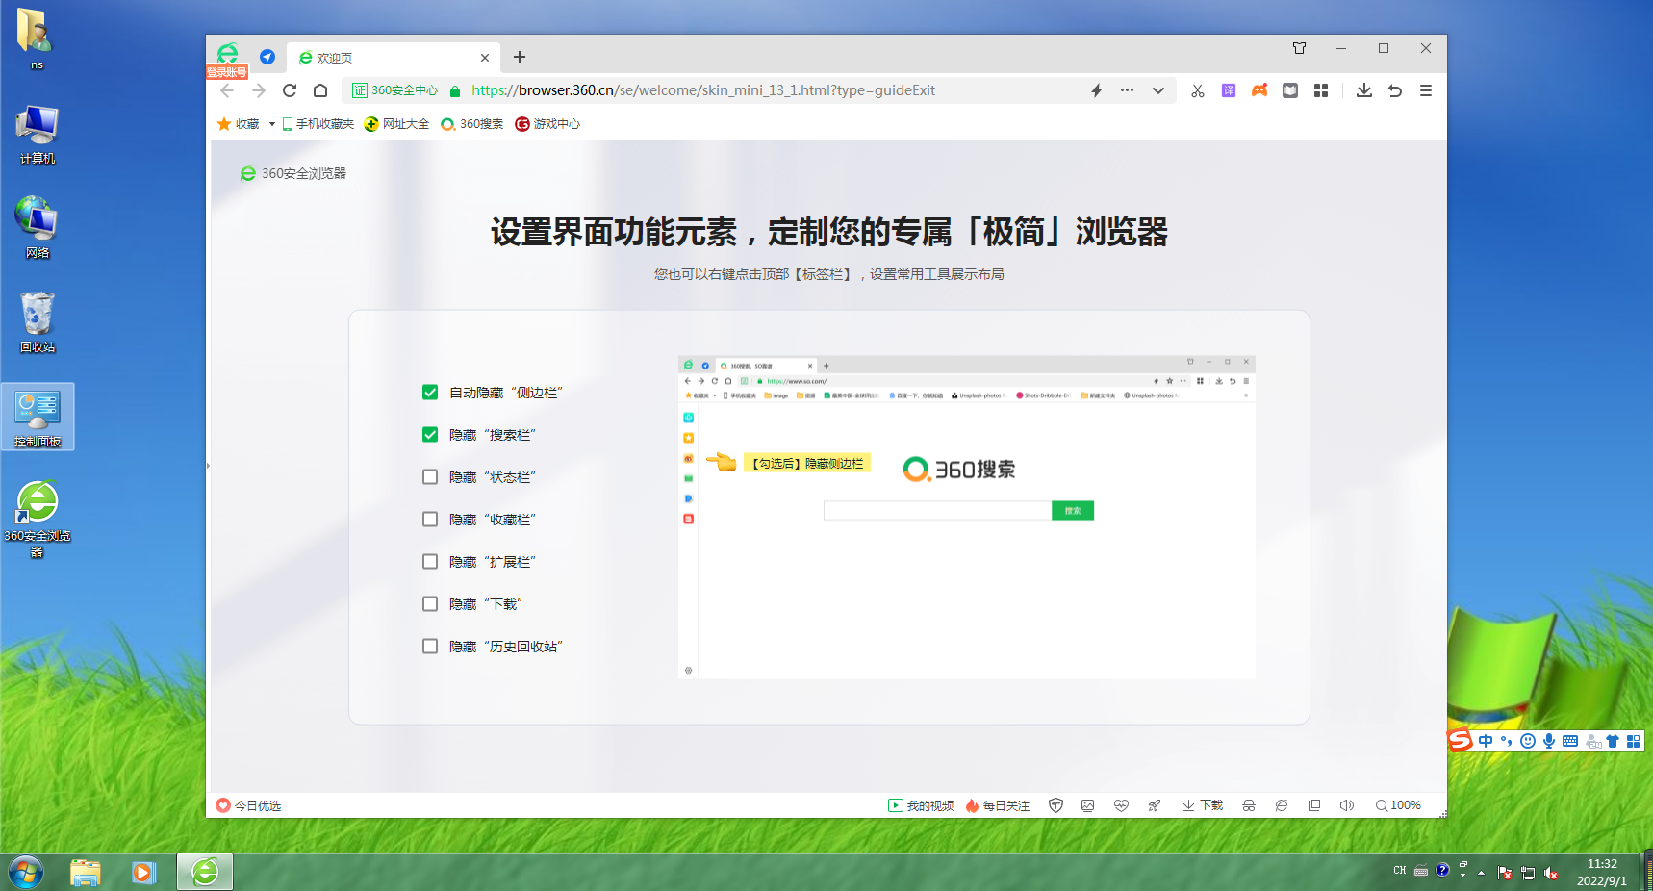Expand the side panel handle on left edge

pos(208,466)
